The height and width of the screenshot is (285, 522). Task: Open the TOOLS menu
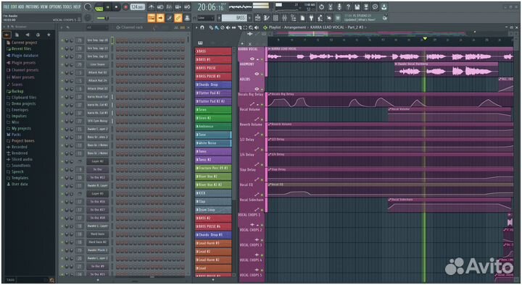tap(67, 7)
